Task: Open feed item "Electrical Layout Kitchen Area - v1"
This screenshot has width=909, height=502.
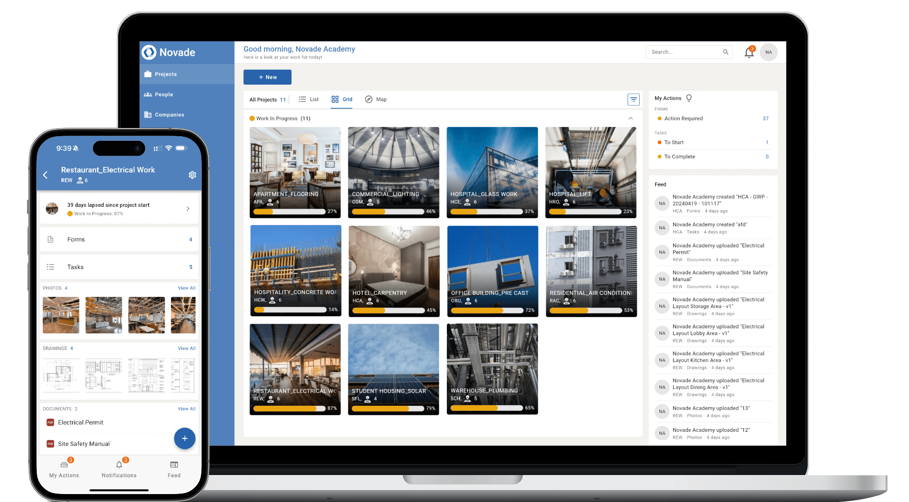Action: pyautogui.click(x=713, y=360)
